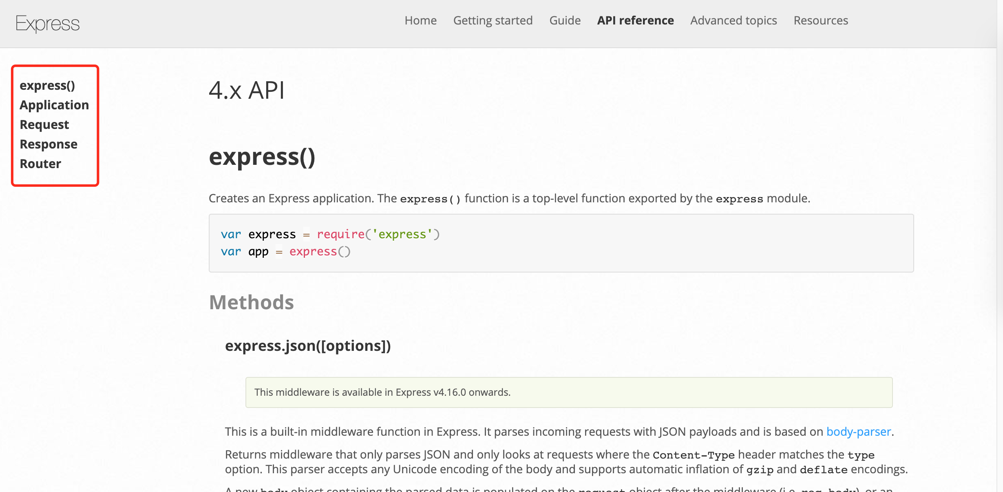1003x492 pixels.
Task: Click the v4.16.0 middleware notice box
Action: pos(569,392)
